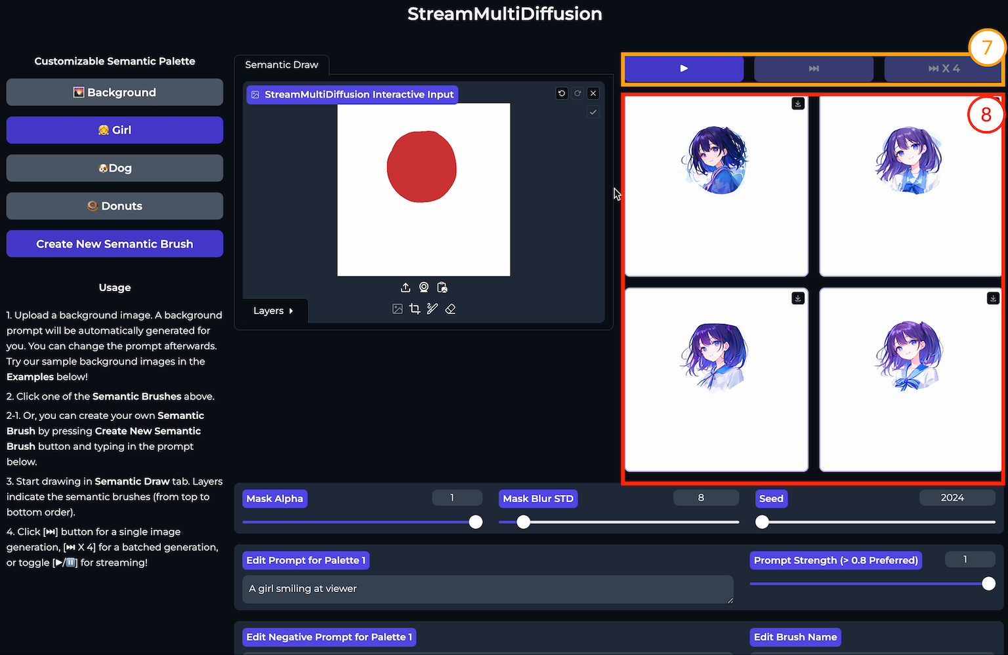Image resolution: width=1008 pixels, height=655 pixels.
Task: Open the top-left generated girl thumbnail
Action: pos(717,186)
